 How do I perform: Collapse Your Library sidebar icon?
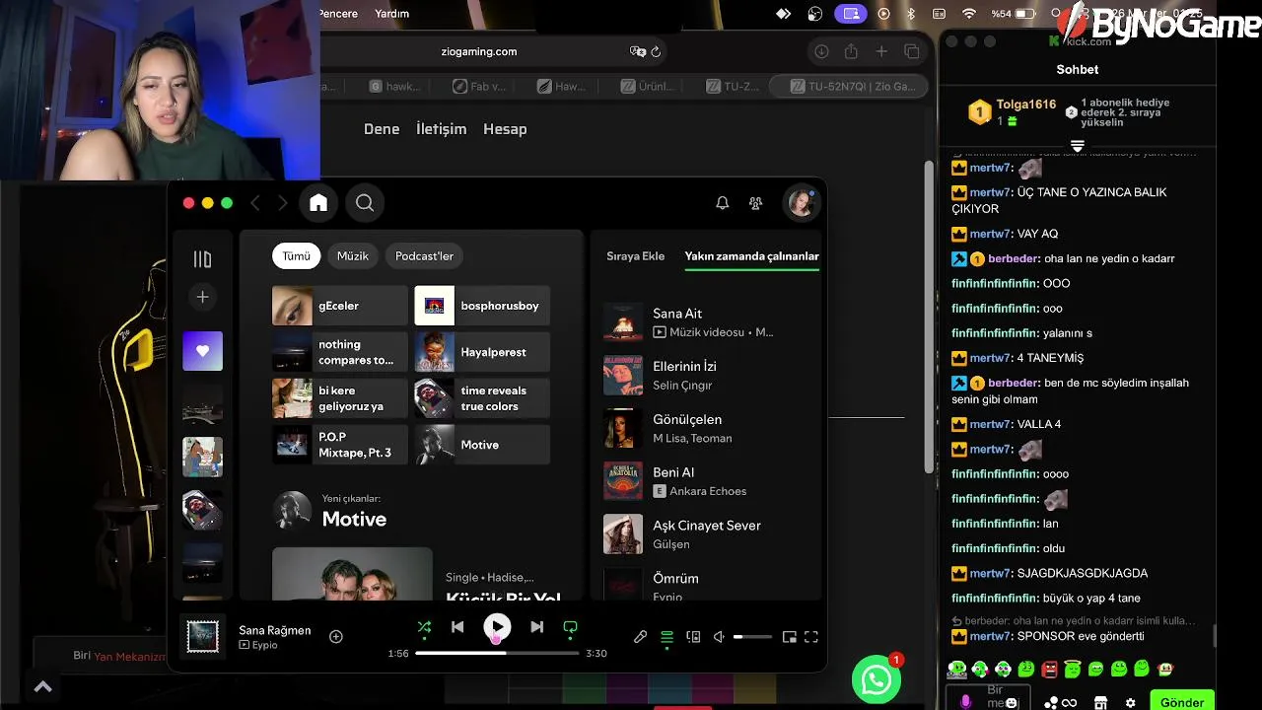202,259
